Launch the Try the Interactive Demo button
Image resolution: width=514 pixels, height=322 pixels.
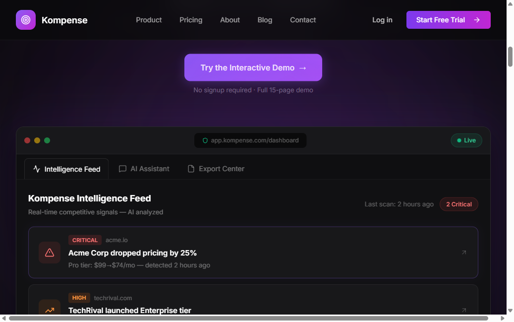(x=253, y=67)
